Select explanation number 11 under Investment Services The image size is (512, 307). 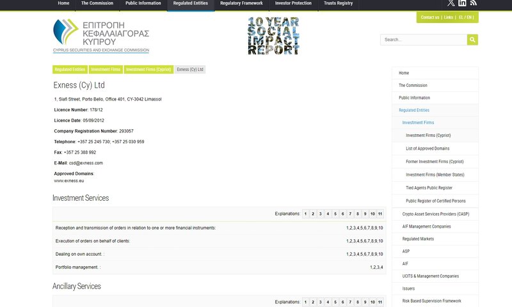click(380, 214)
